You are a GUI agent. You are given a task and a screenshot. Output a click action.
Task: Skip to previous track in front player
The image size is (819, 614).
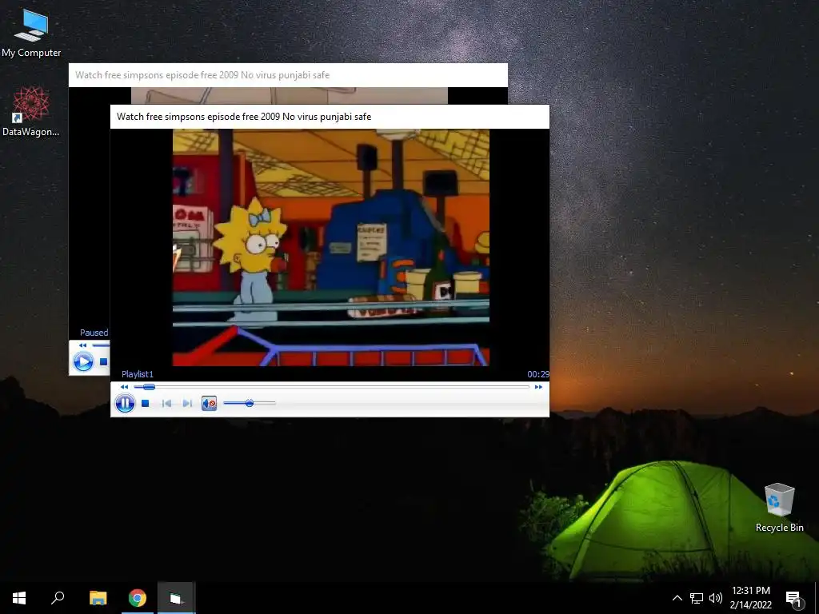166,403
